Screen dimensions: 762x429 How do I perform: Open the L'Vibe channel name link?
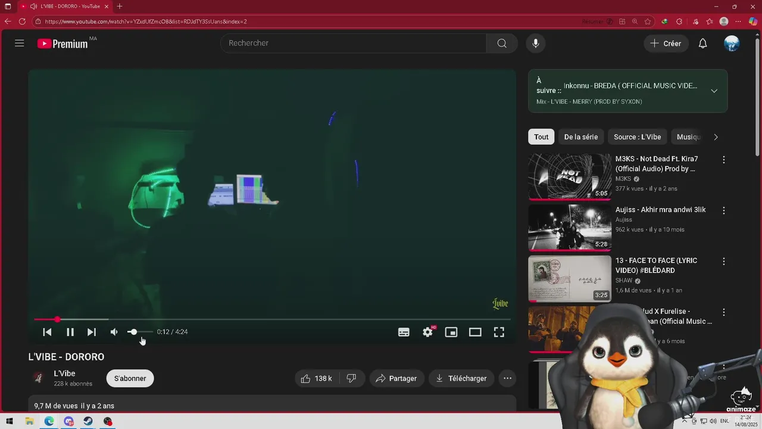64,374
